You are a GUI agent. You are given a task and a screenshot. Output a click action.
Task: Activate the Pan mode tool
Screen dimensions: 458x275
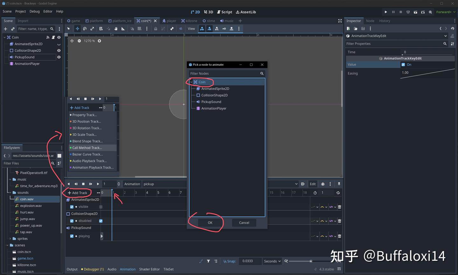tap(116, 29)
